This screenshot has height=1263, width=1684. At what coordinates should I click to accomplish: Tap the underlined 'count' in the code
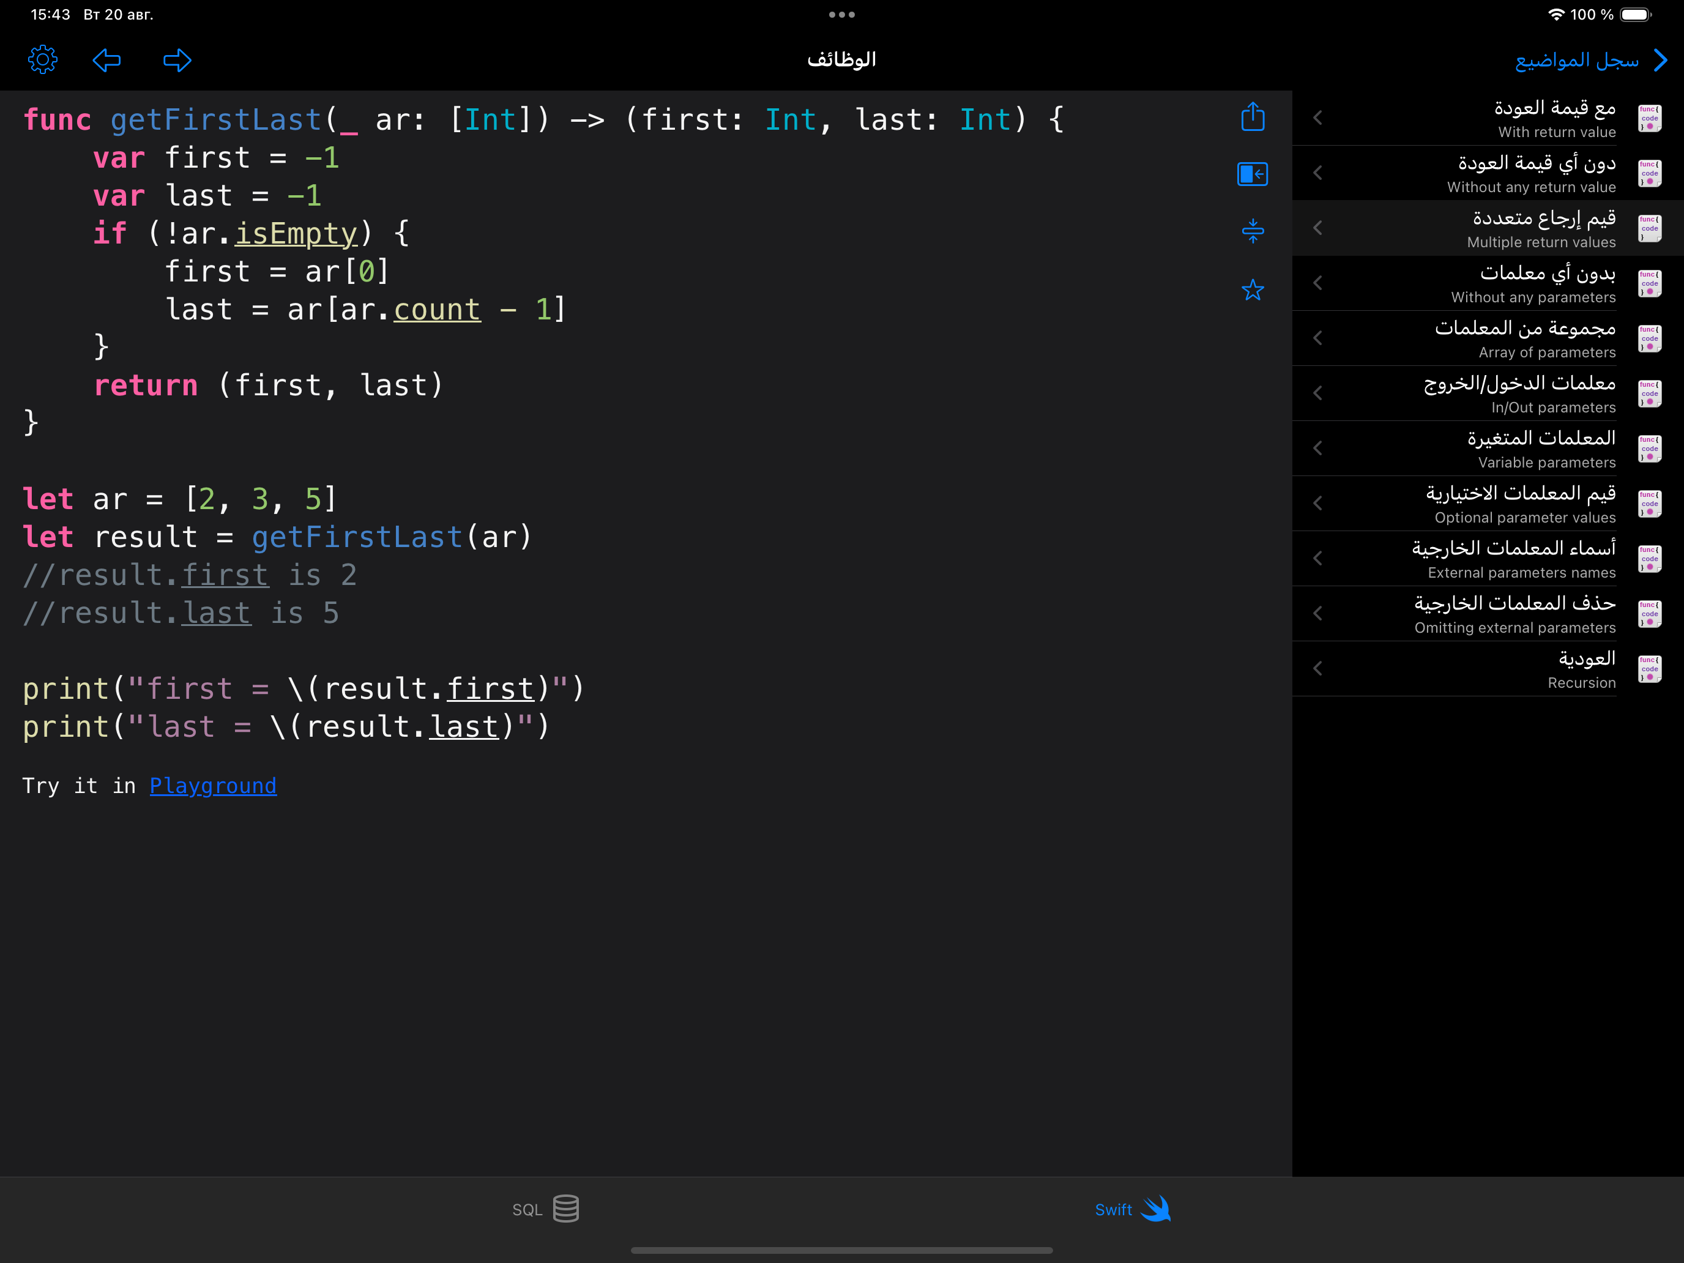click(437, 310)
